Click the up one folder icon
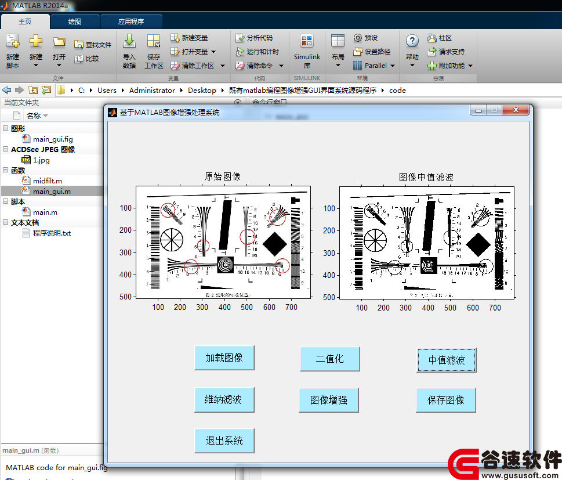Image resolution: width=562 pixels, height=480 pixels. [x=33, y=90]
